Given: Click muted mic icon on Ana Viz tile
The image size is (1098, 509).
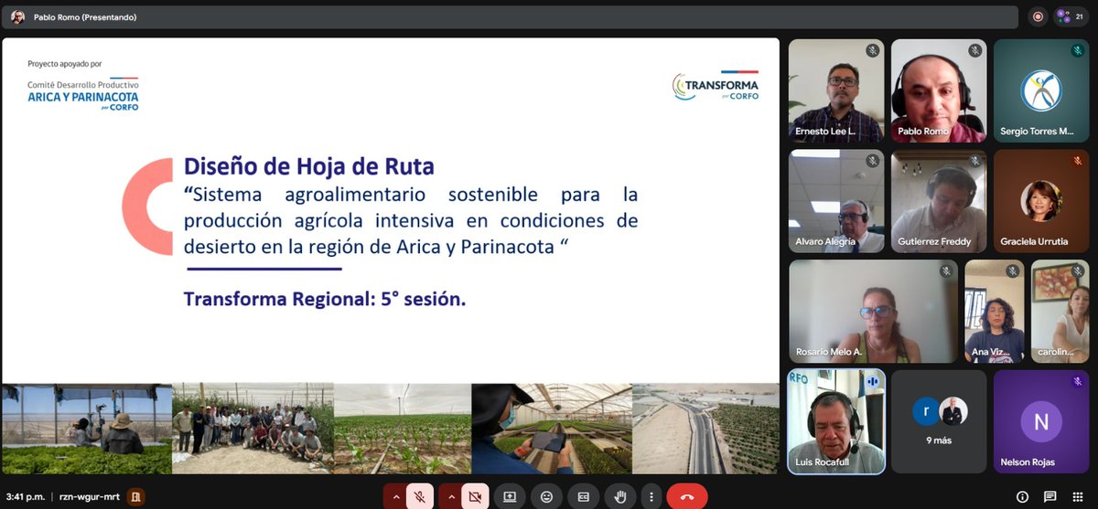Looking at the screenshot, I should [x=1012, y=272].
